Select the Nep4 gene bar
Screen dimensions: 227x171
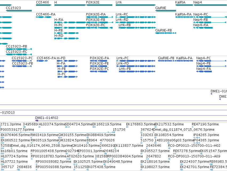[x=210, y=5]
